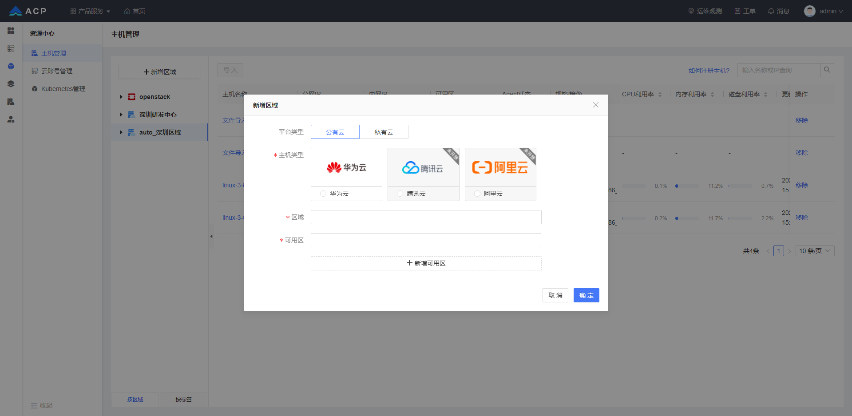Expand the openstack tree node
This screenshot has height=416, width=852.
coord(121,97)
